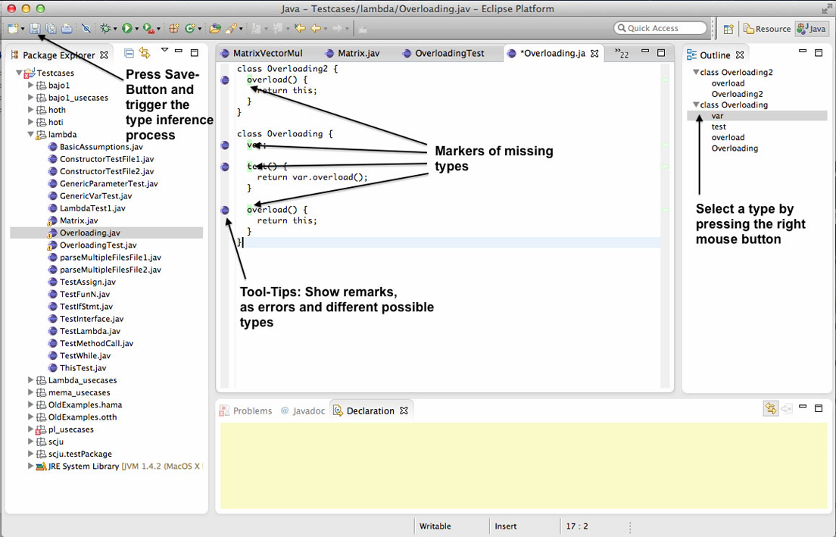This screenshot has width=836, height=537.
Task: Click the Print icon in the toolbar
Action: pos(67,29)
